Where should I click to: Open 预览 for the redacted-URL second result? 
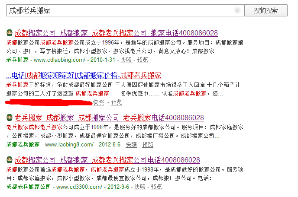click(x=117, y=102)
